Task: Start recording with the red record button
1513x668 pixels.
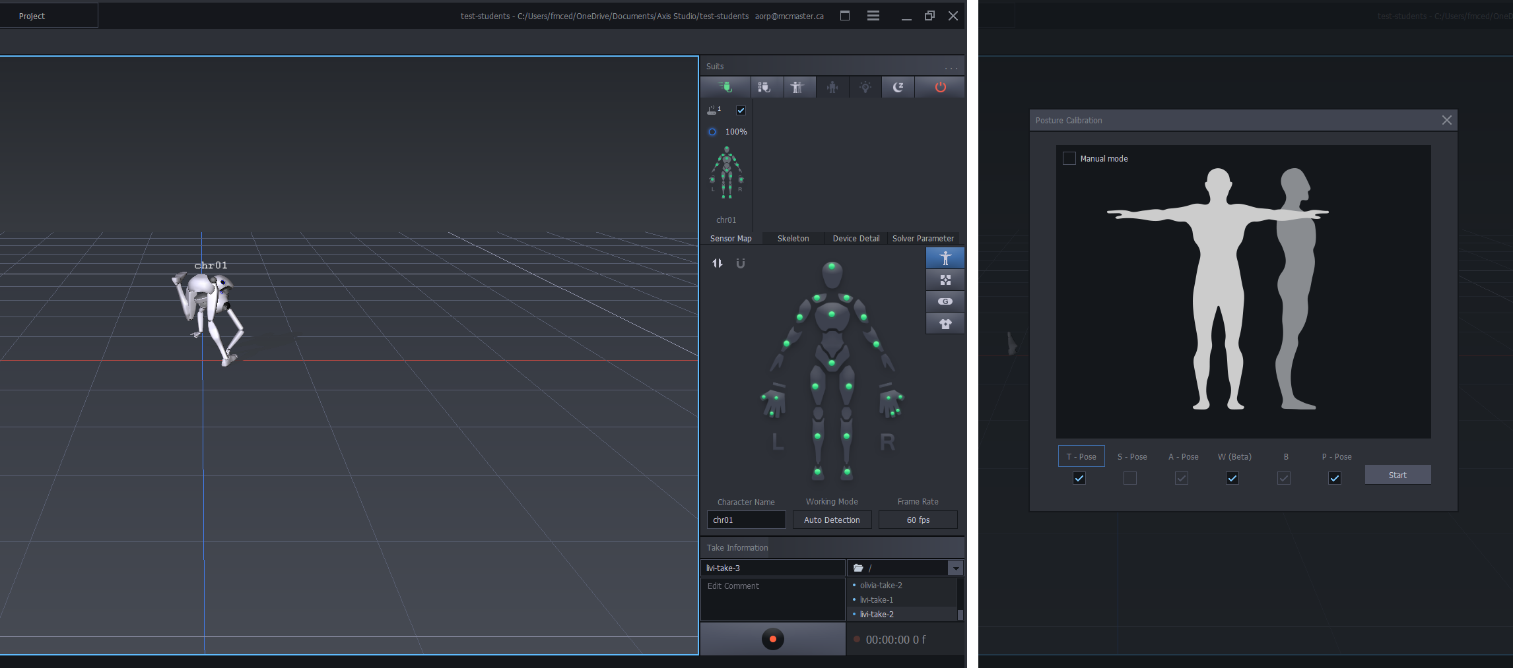Action: tap(772, 639)
